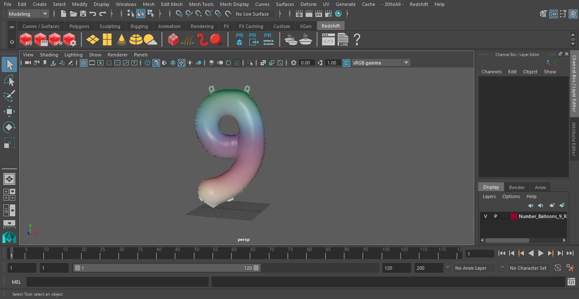Choose the Rotate tool in toolbox
579x299 pixels.
(9, 127)
